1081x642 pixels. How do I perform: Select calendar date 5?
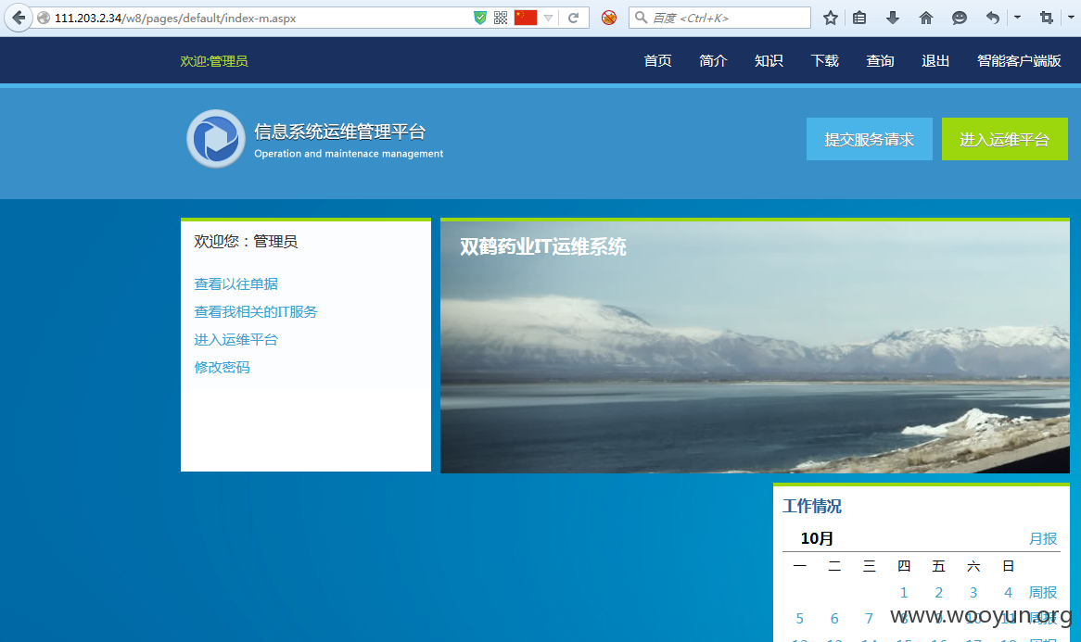coord(800,619)
